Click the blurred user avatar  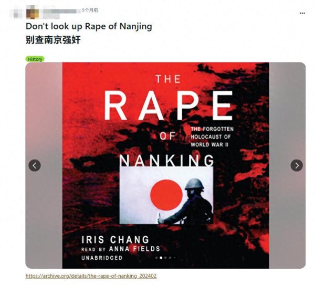point(33,12)
